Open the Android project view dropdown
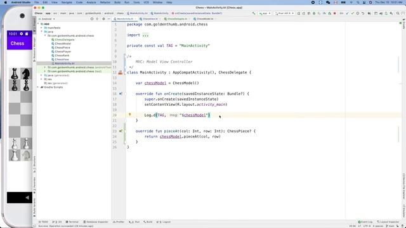The height and width of the screenshot is (228, 406). coord(47,19)
